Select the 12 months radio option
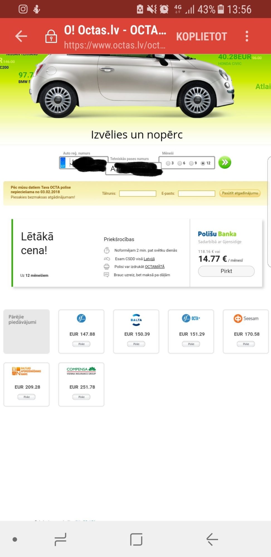 pos(203,163)
